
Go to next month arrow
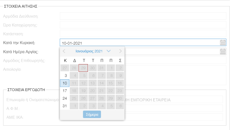(120, 51)
